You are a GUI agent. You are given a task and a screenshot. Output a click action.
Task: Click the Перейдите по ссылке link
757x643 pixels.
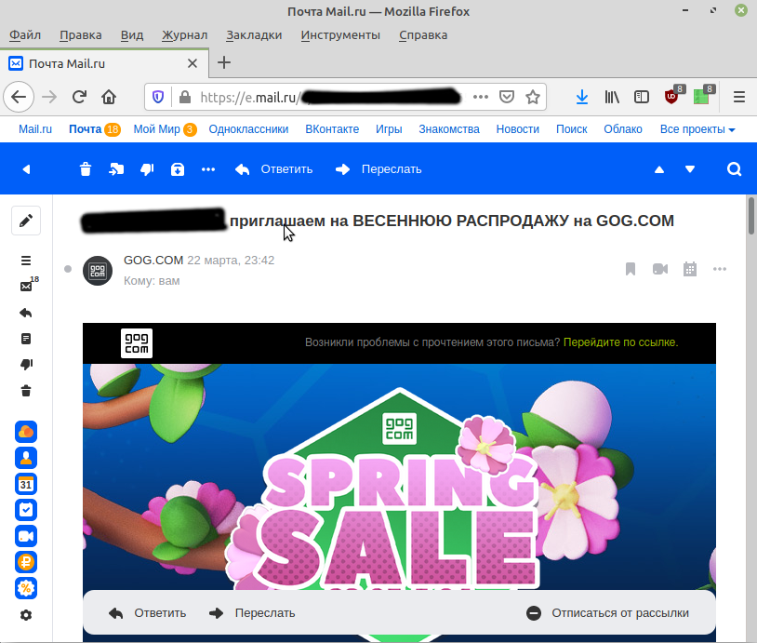click(621, 342)
